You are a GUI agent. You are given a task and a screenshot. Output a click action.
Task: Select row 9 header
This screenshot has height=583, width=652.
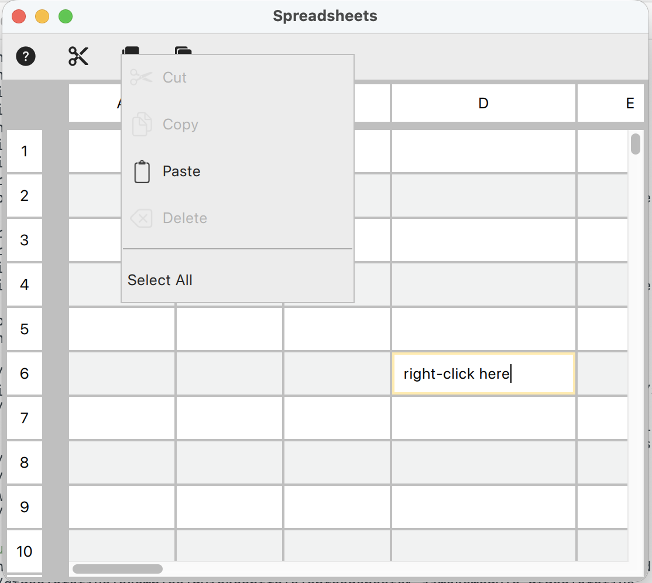point(25,507)
